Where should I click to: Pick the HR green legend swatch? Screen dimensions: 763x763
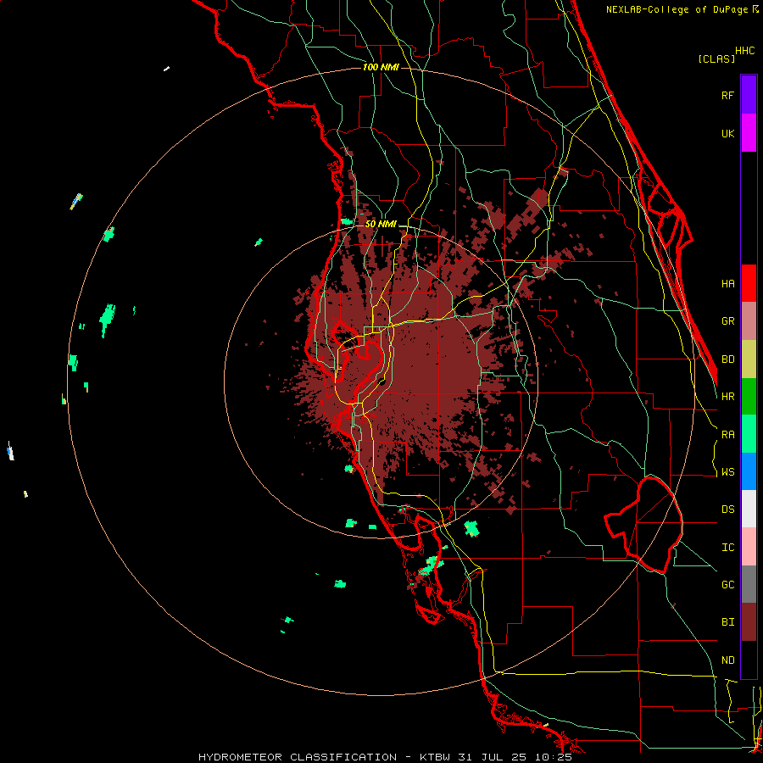click(749, 397)
